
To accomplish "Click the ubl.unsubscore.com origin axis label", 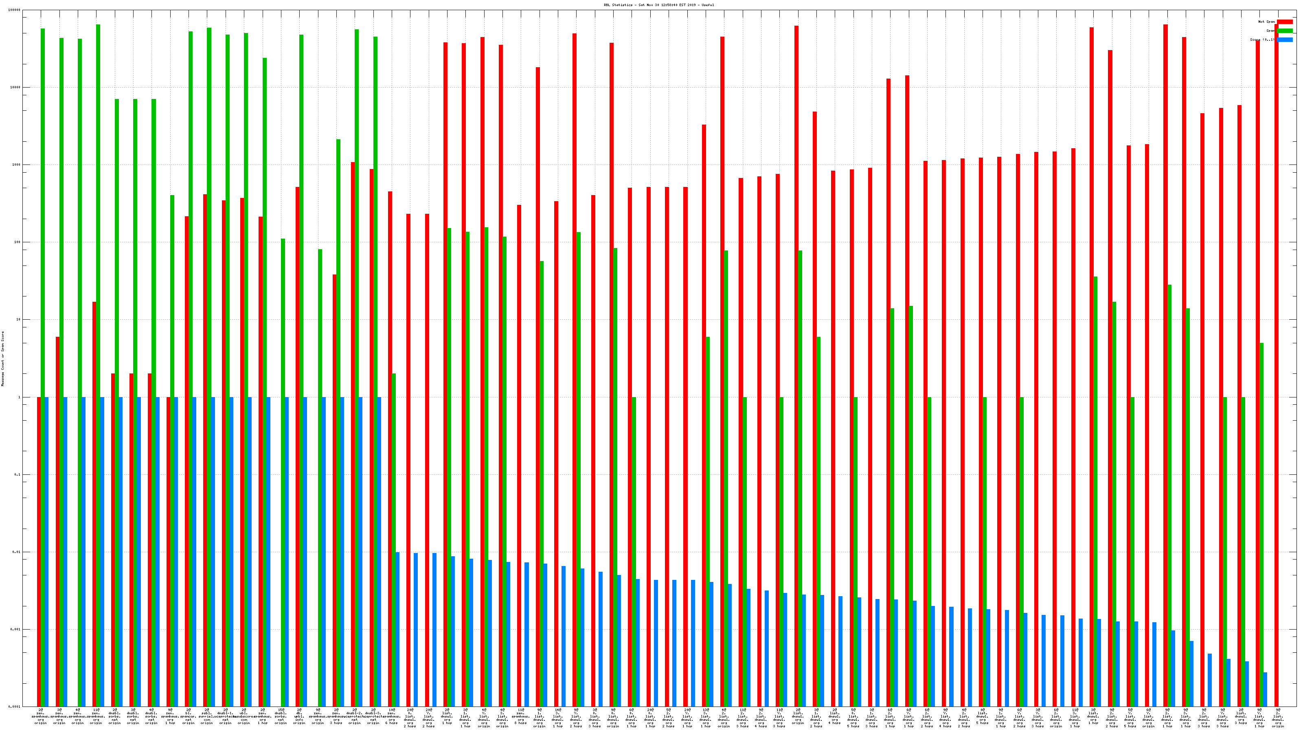I will tap(244, 716).
